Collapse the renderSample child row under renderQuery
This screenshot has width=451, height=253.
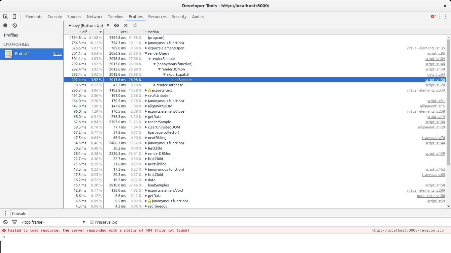[x=150, y=59]
